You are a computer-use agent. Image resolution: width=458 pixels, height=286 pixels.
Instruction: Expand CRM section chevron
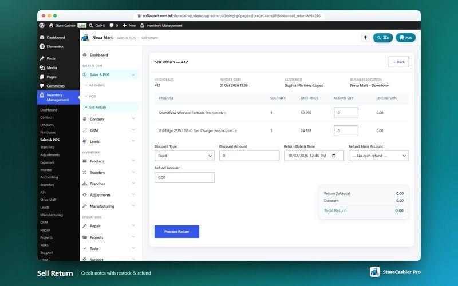pyautogui.click(x=133, y=130)
